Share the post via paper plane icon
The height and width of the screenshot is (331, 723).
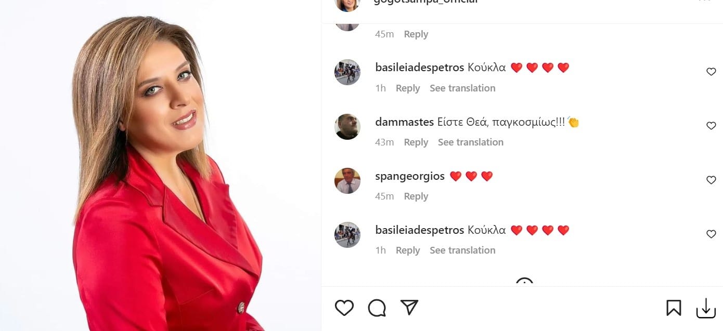tap(409, 308)
